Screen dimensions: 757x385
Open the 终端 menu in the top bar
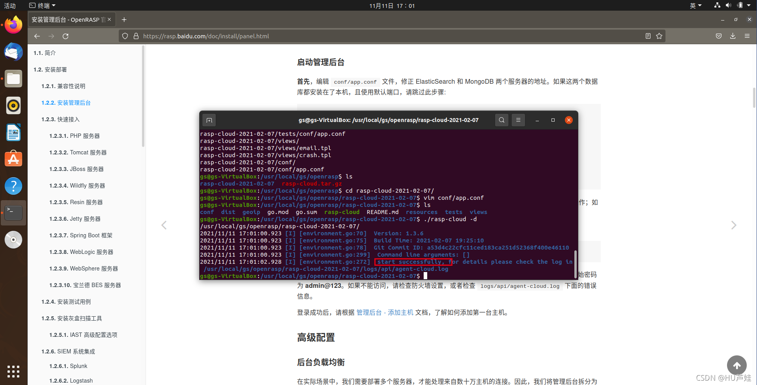[x=42, y=5]
